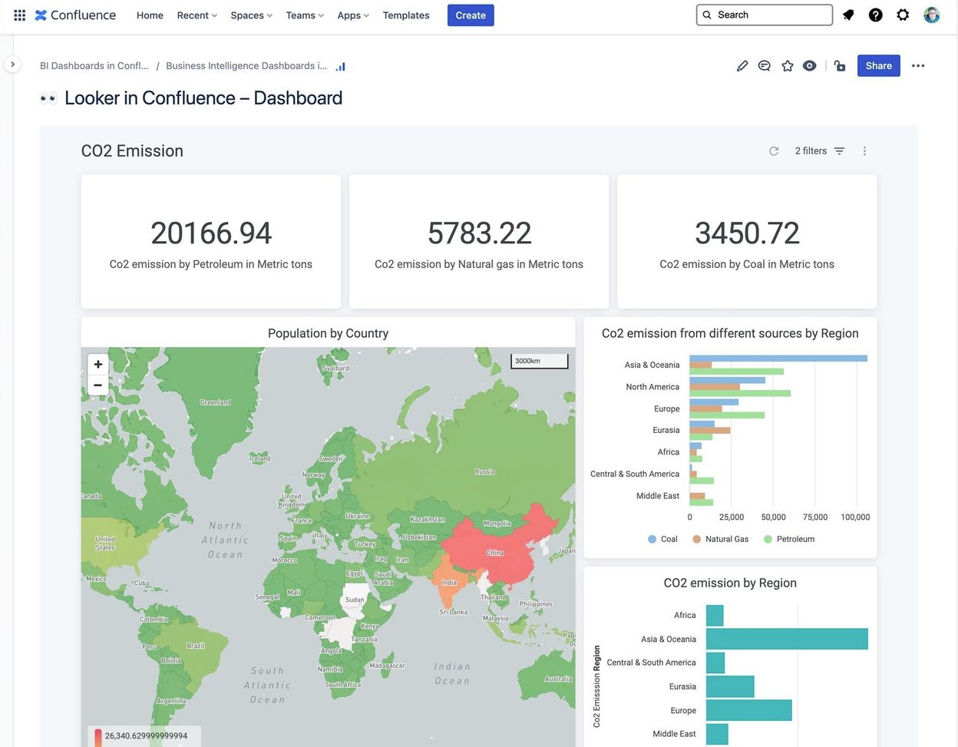Toggle the watch page eye icon
The height and width of the screenshot is (747, 958).
pos(810,66)
